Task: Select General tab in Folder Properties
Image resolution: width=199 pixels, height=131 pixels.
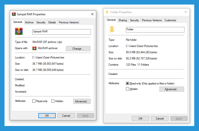Action: pyautogui.click(x=111, y=20)
